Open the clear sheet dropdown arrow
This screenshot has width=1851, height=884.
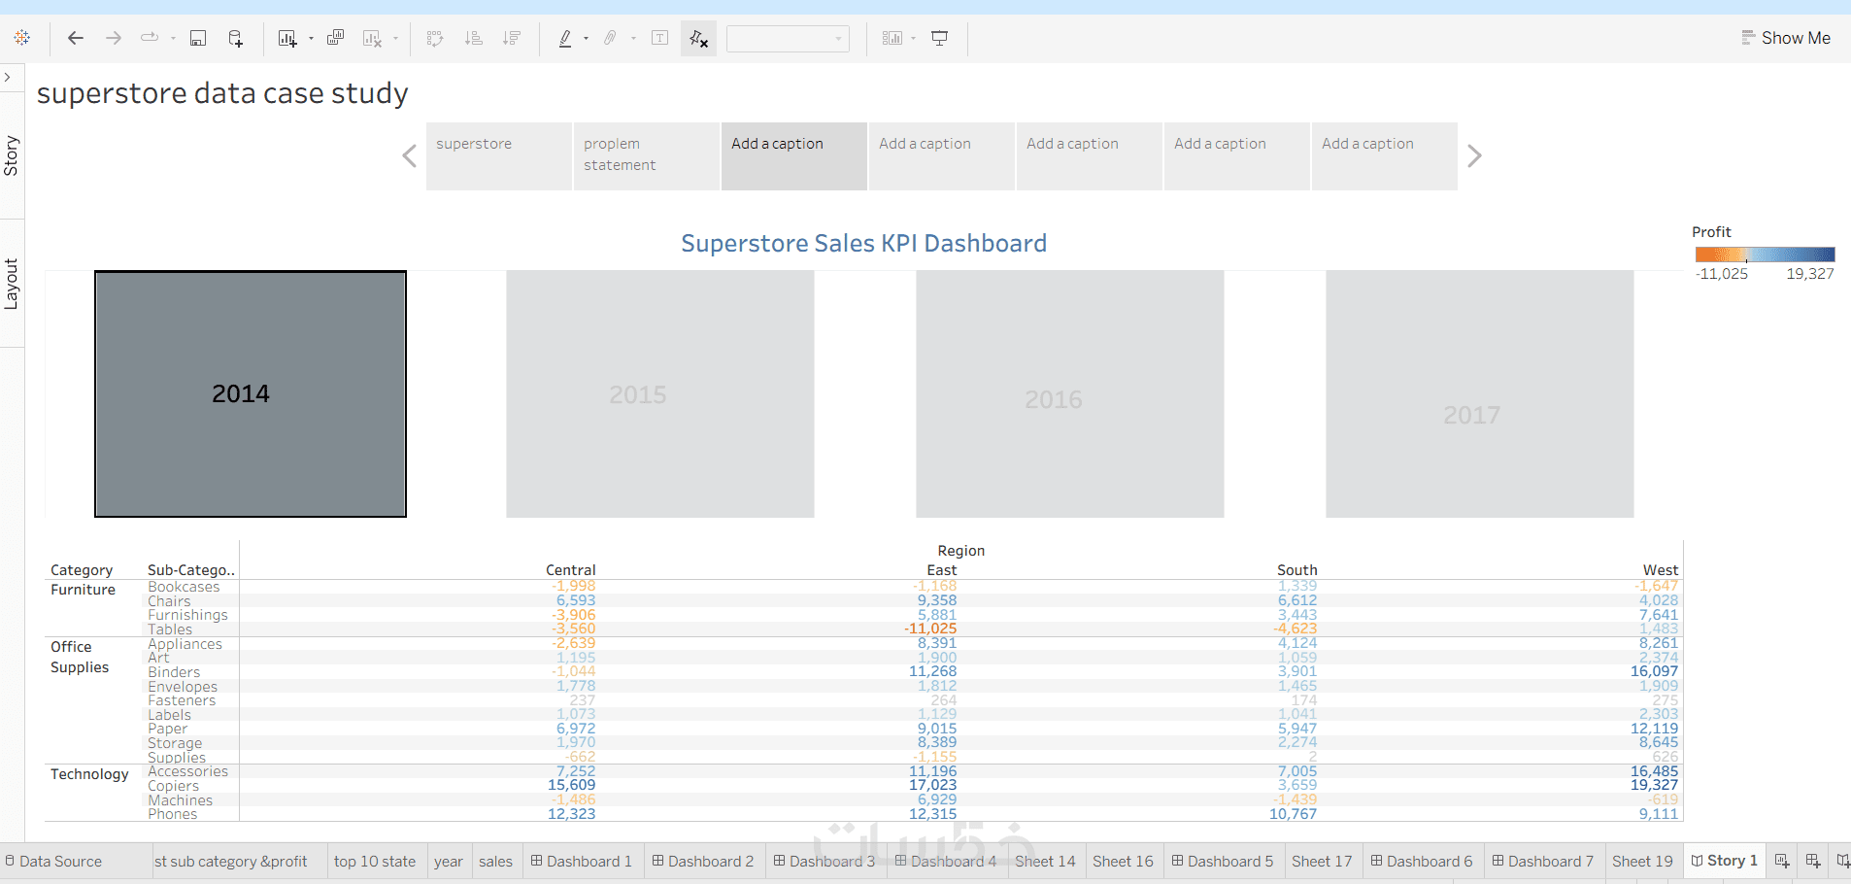(395, 39)
